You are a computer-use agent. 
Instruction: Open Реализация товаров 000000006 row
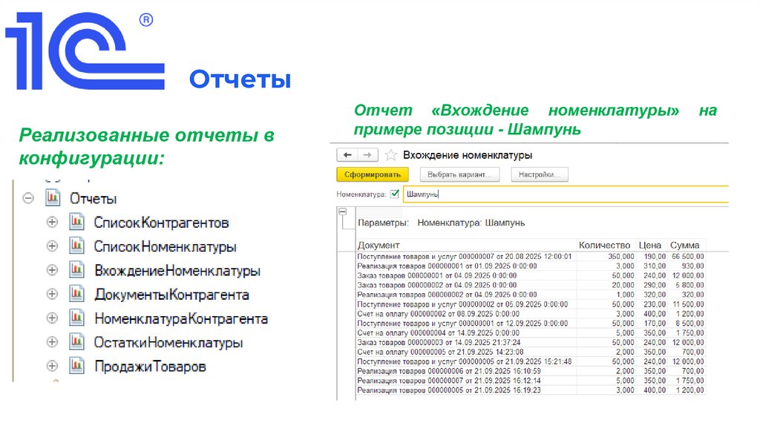point(531,371)
